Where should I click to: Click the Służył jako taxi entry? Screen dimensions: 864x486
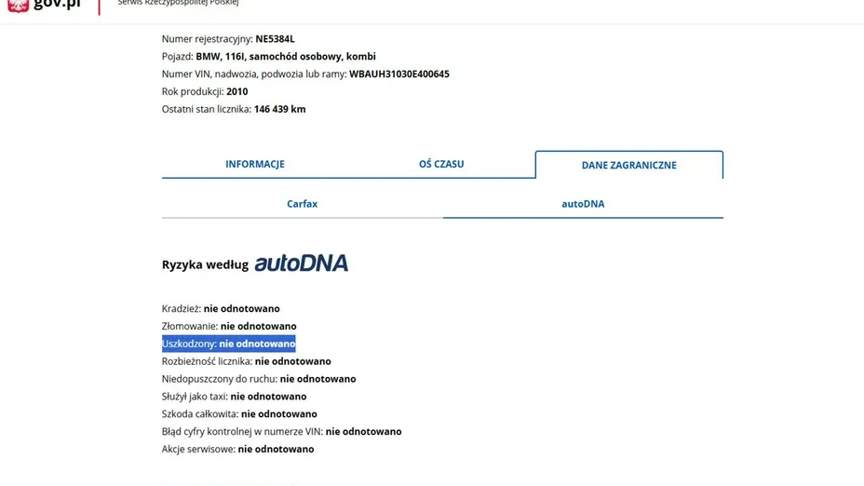(221, 397)
